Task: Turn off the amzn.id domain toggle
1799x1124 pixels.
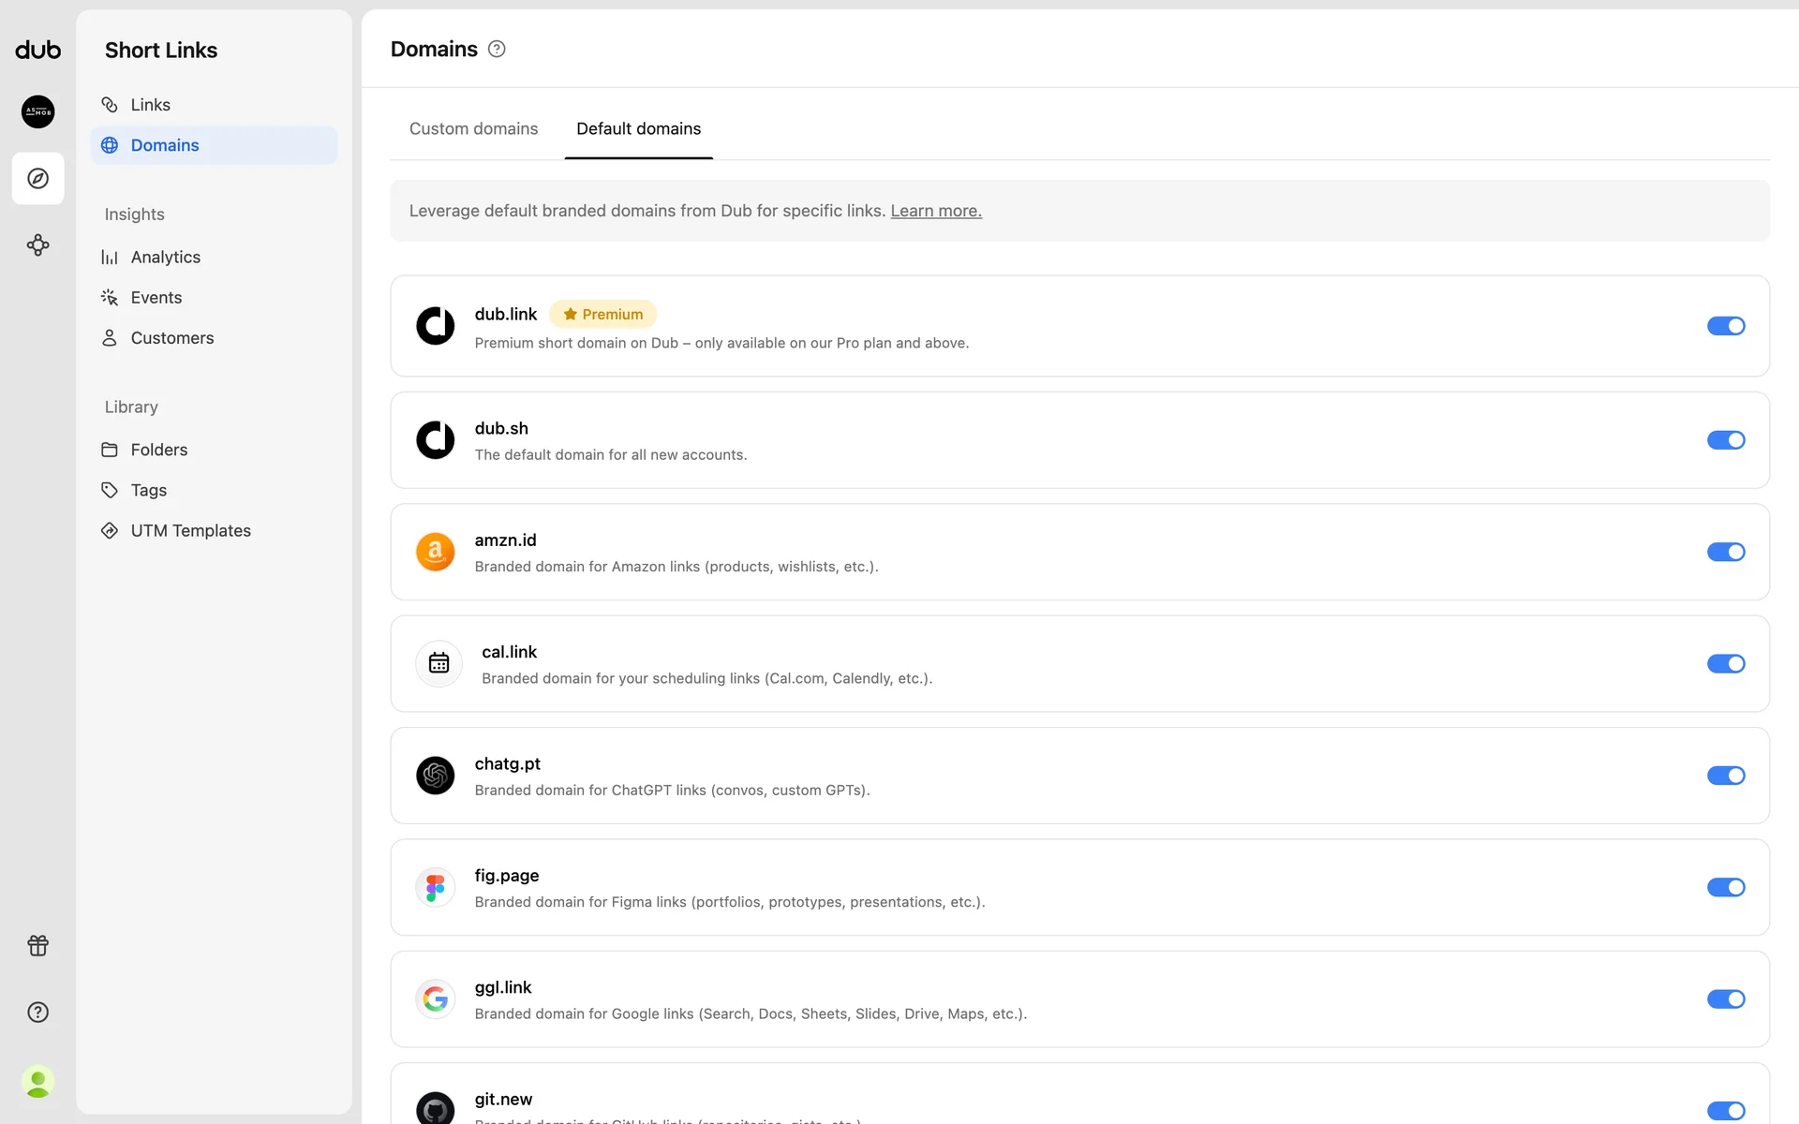Action: pyautogui.click(x=1725, y=552)
